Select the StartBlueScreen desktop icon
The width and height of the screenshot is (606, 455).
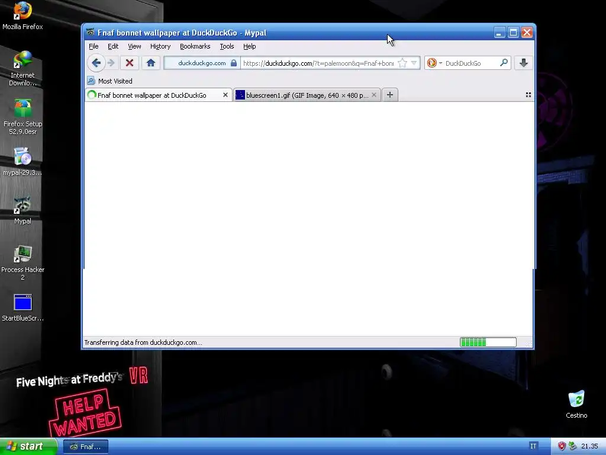coord(22,307)
